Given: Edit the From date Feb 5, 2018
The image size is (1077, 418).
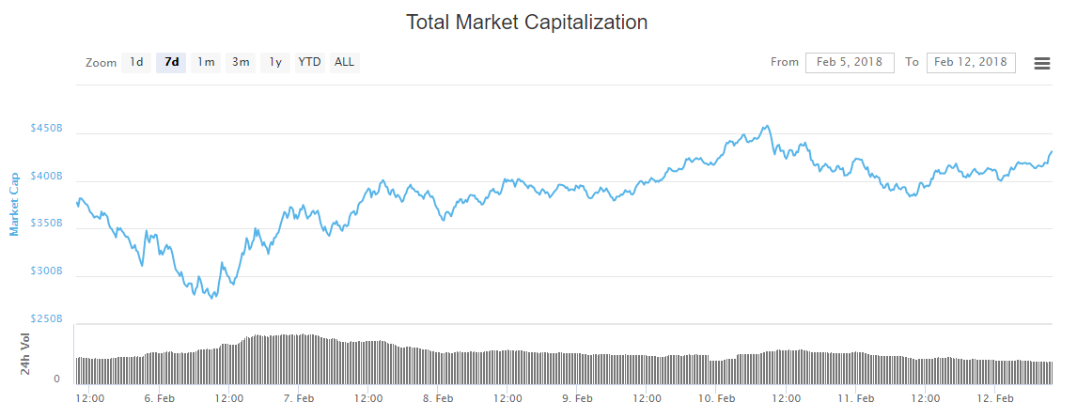Looking at the screenshot, I should point(850,63).
